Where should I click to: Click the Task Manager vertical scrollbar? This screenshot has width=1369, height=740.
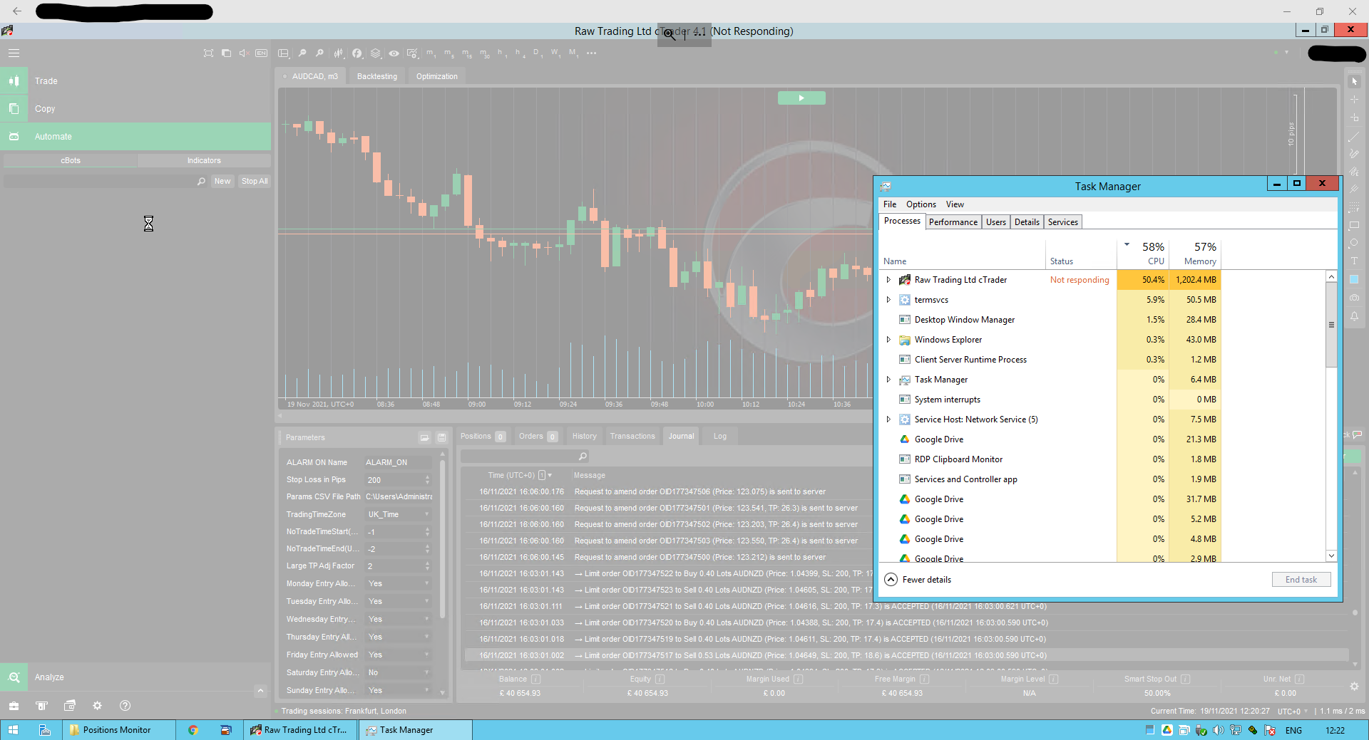pos(1330,325)
